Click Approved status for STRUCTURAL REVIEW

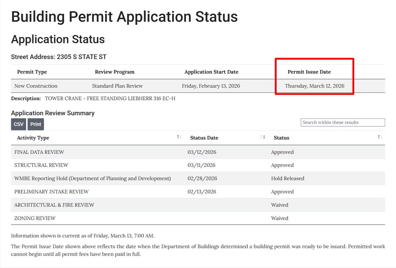pyautogui.click(x=282, y=165)
